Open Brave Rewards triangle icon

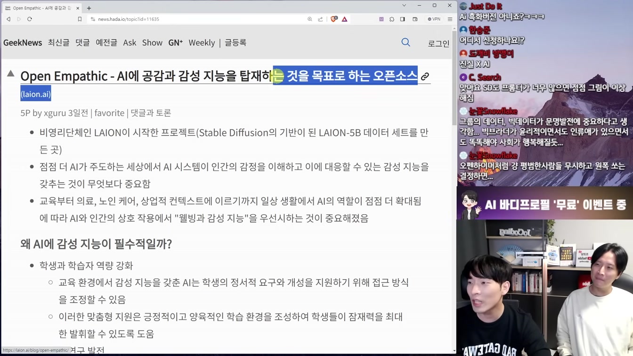pos(345,19)
